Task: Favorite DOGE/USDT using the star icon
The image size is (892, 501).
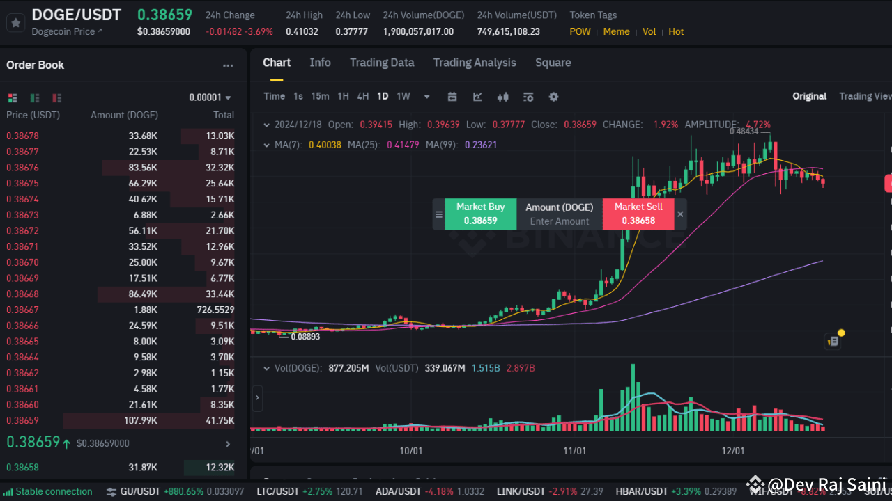Action: pos(15,22)
